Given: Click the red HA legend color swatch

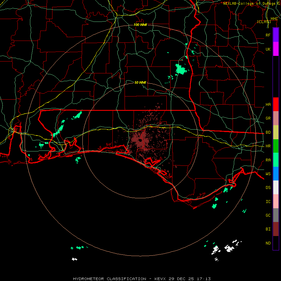Looking at the screenshot, I should [x=276, y=104].
